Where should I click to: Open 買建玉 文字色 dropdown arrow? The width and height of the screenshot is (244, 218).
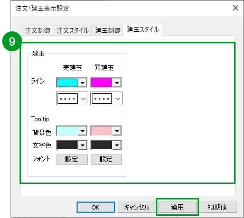(x=117, y=145)
